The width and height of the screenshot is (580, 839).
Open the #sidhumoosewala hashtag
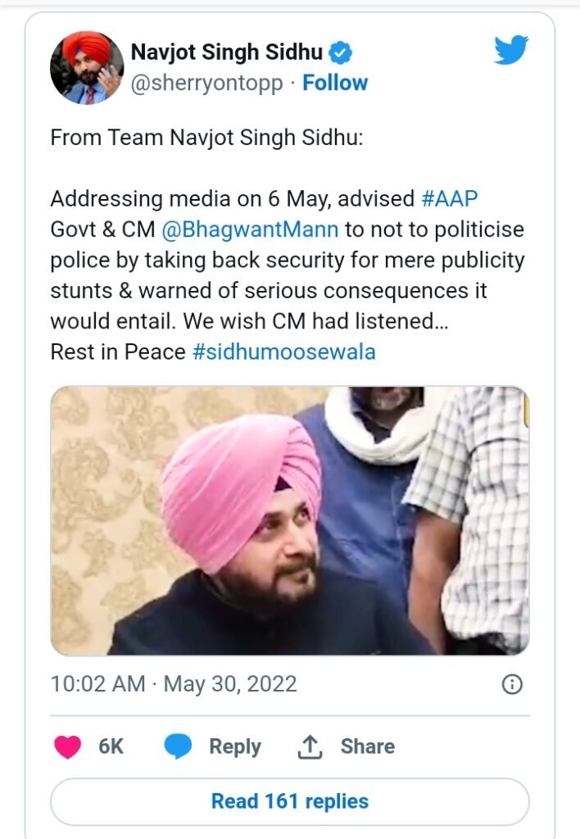coord(283,351)
